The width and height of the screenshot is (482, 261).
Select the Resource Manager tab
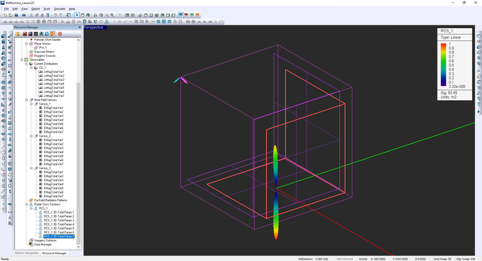[x=54, y=253]
